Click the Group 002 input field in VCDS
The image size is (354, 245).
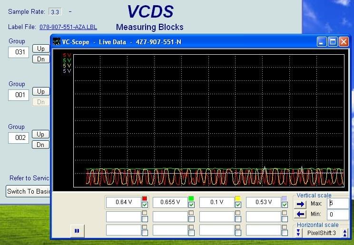coord(19,138)
